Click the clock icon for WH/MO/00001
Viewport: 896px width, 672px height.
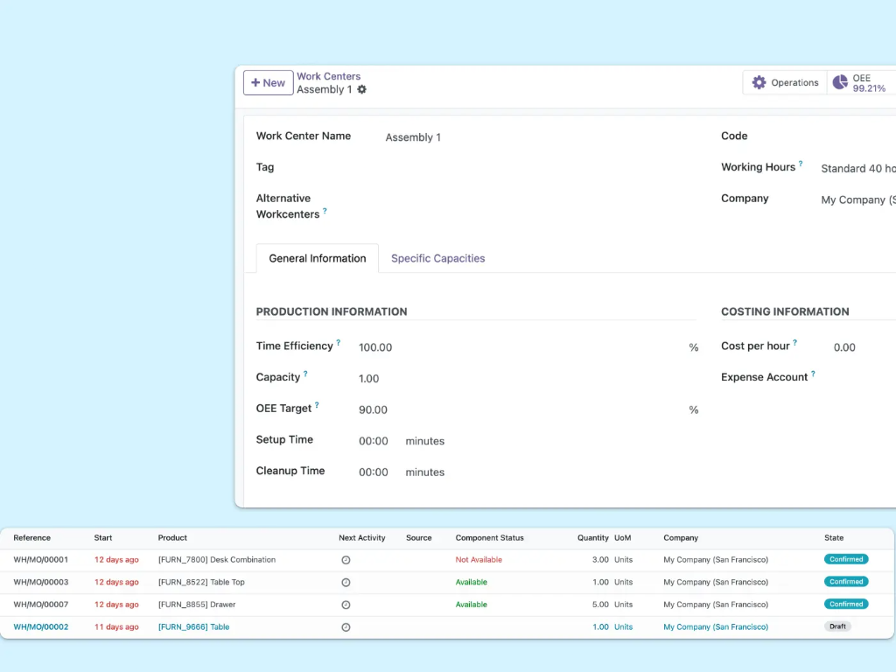(346, 559)
